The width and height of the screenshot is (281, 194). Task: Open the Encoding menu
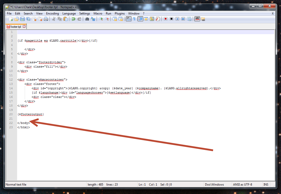[52, 13]
